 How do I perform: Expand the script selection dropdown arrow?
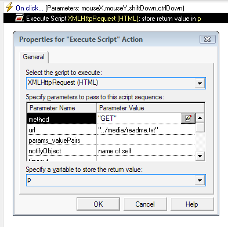click(200, 84)
